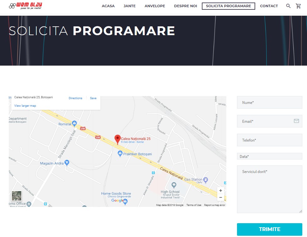Switch map to satellite view thumbnail
Screen dimensions: 307x237
17,196
